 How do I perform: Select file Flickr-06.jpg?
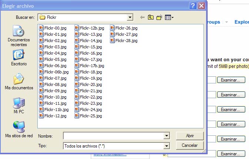pyautogui.click(x=53, y=66)
